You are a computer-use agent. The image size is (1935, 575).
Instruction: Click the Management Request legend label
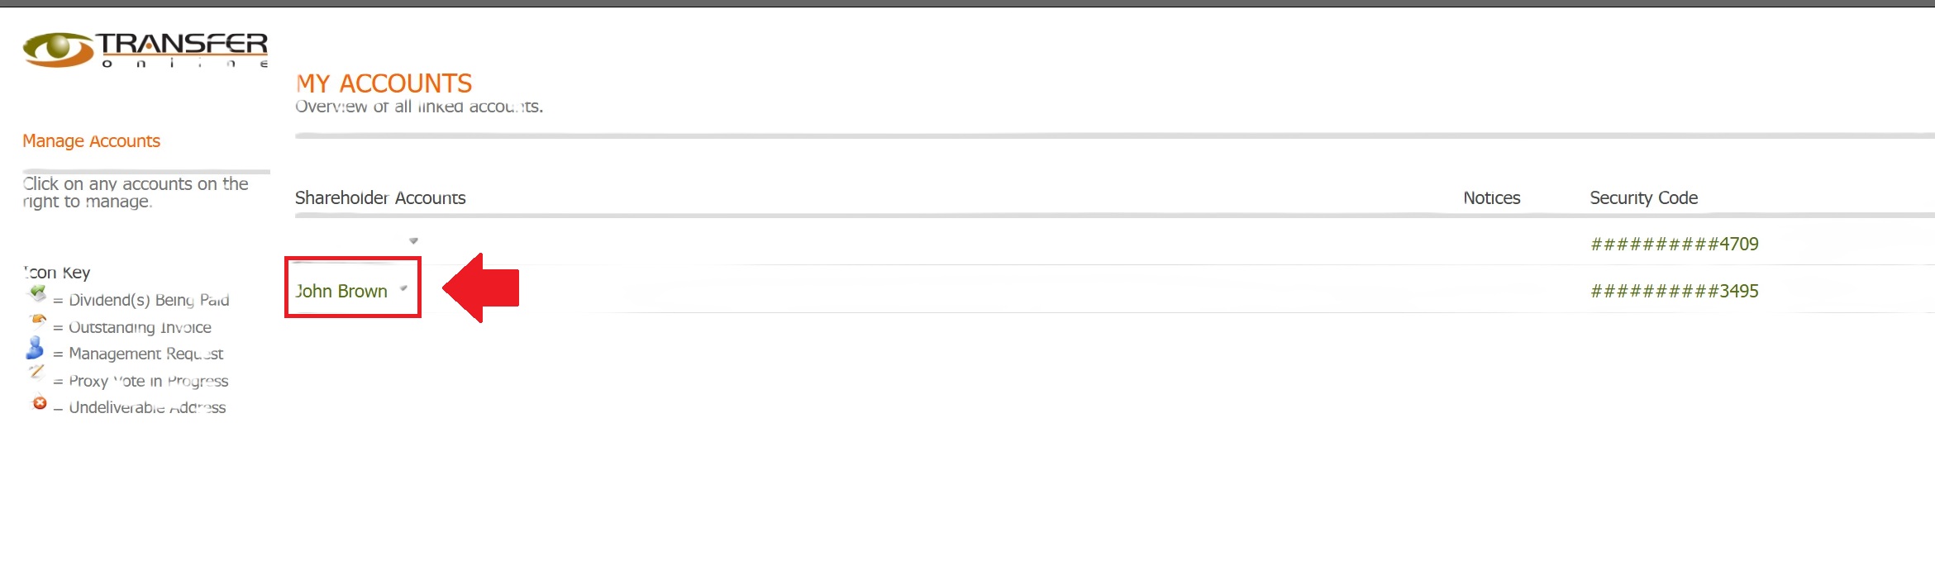[145, 354]
